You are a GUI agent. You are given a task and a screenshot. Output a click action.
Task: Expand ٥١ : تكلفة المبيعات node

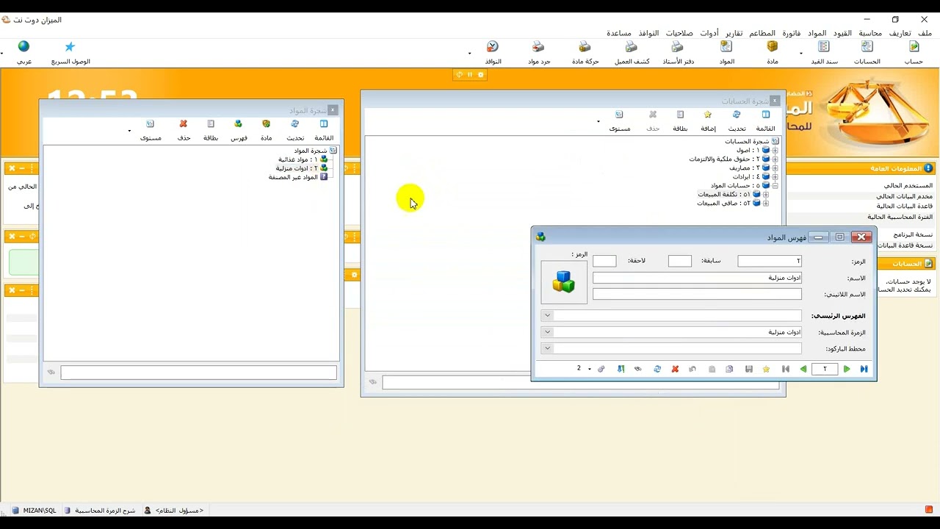766,194
